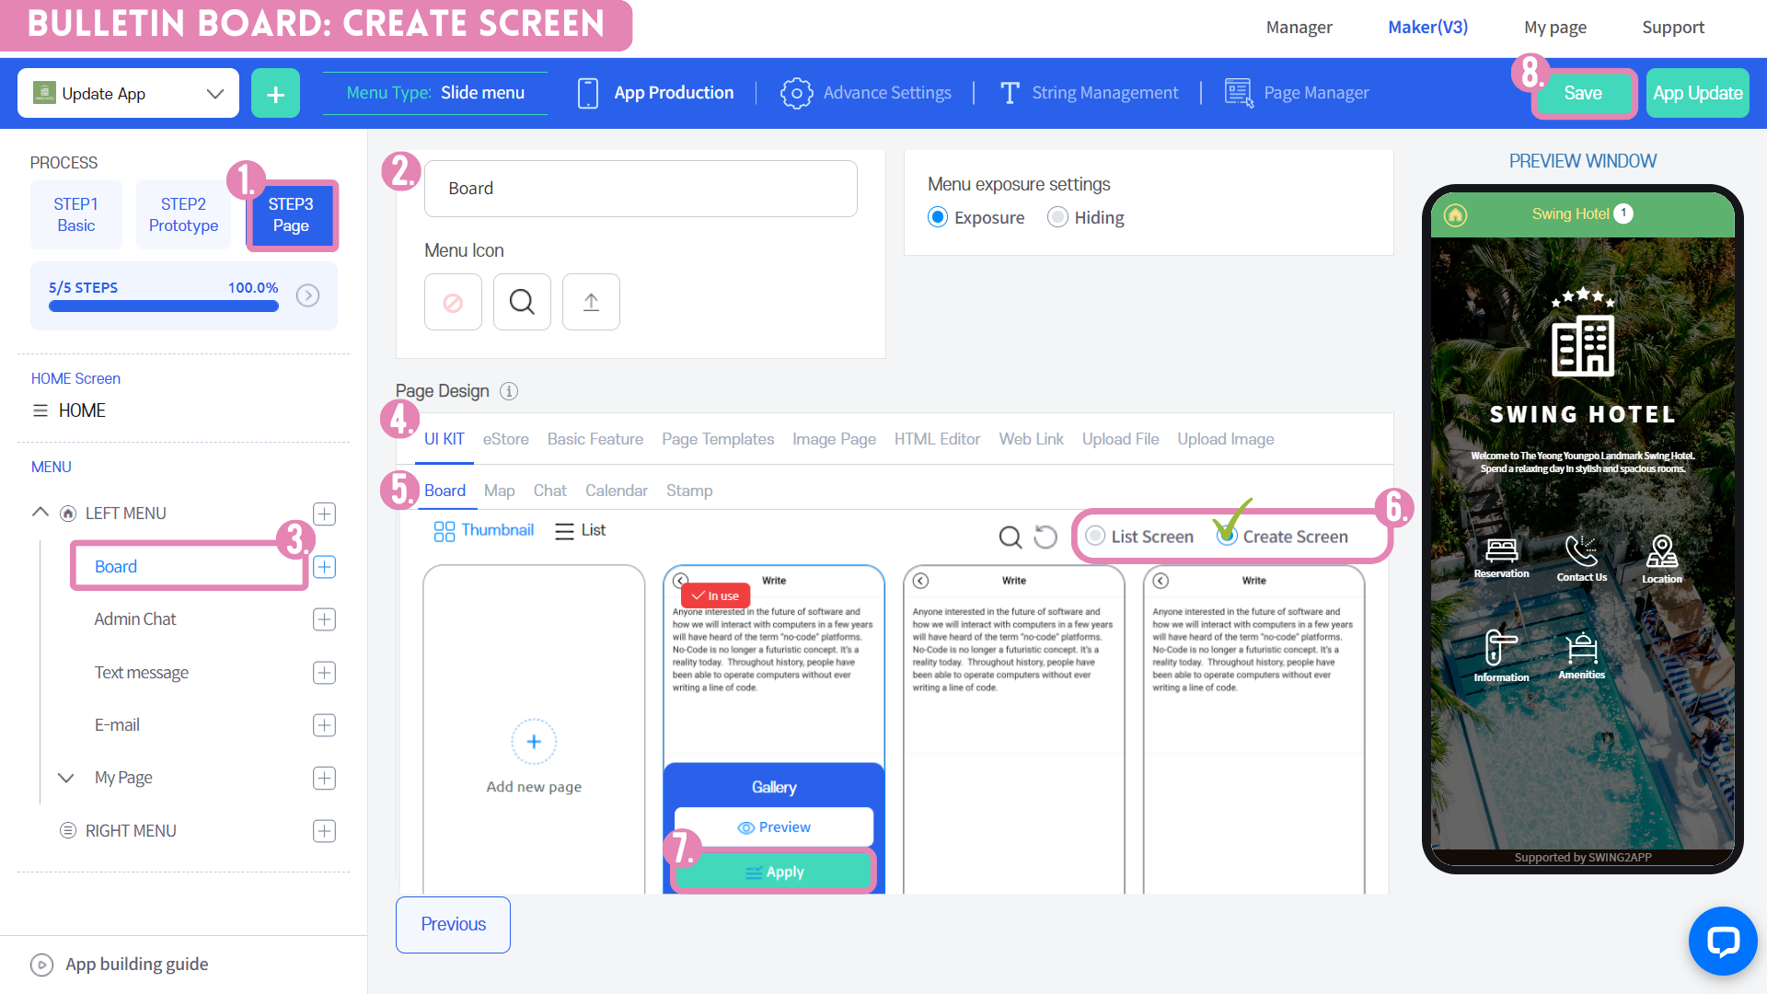
Task: Expand the My Page menu item
Action: (x=65, y=778)
